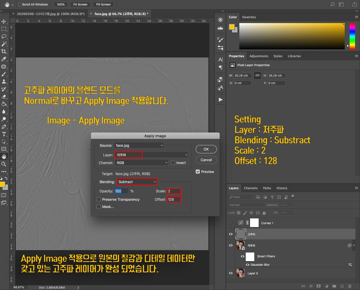Select the Zoom tool
The height and width of the screenshot is (290, 360).
pos(4,164)
